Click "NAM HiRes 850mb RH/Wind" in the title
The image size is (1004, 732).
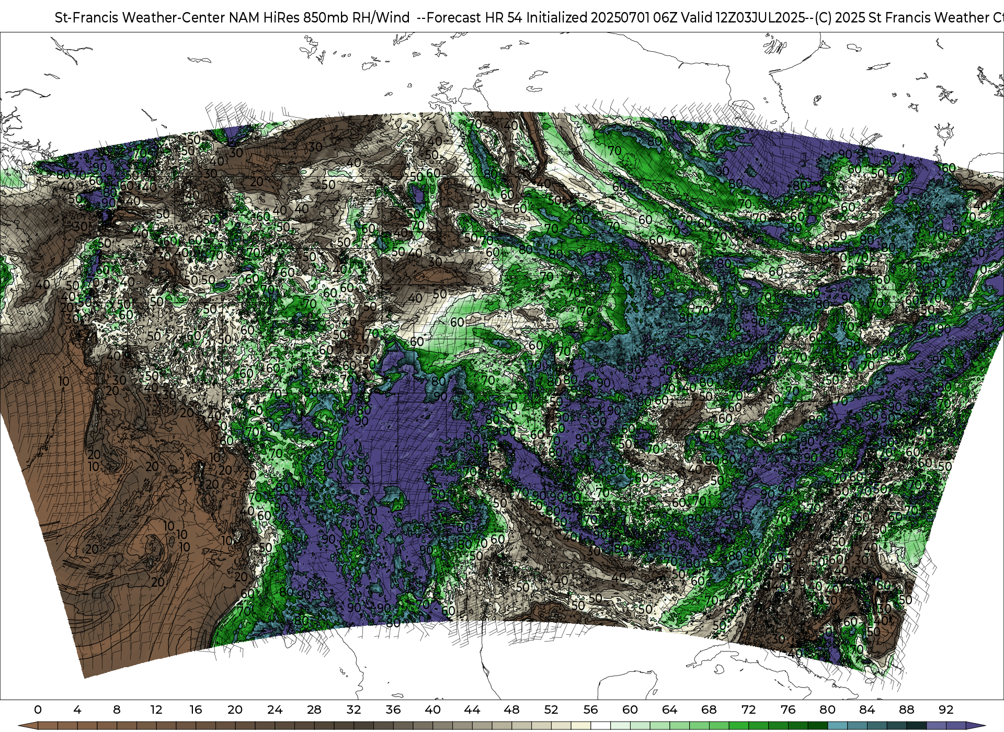pyautogui.click(x=320, y=18)
